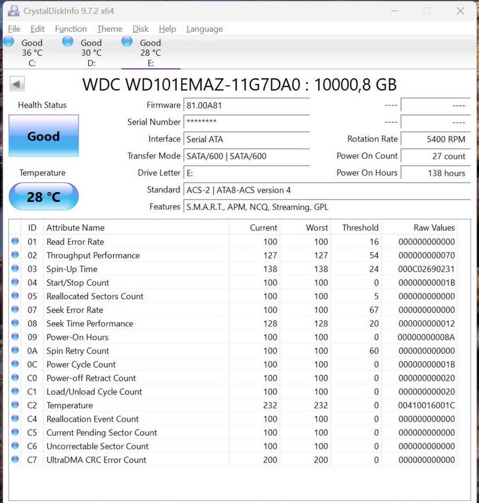Click the status dot for Power Cycle Count
The image size is (479, 503).
(x=15, y=364)
